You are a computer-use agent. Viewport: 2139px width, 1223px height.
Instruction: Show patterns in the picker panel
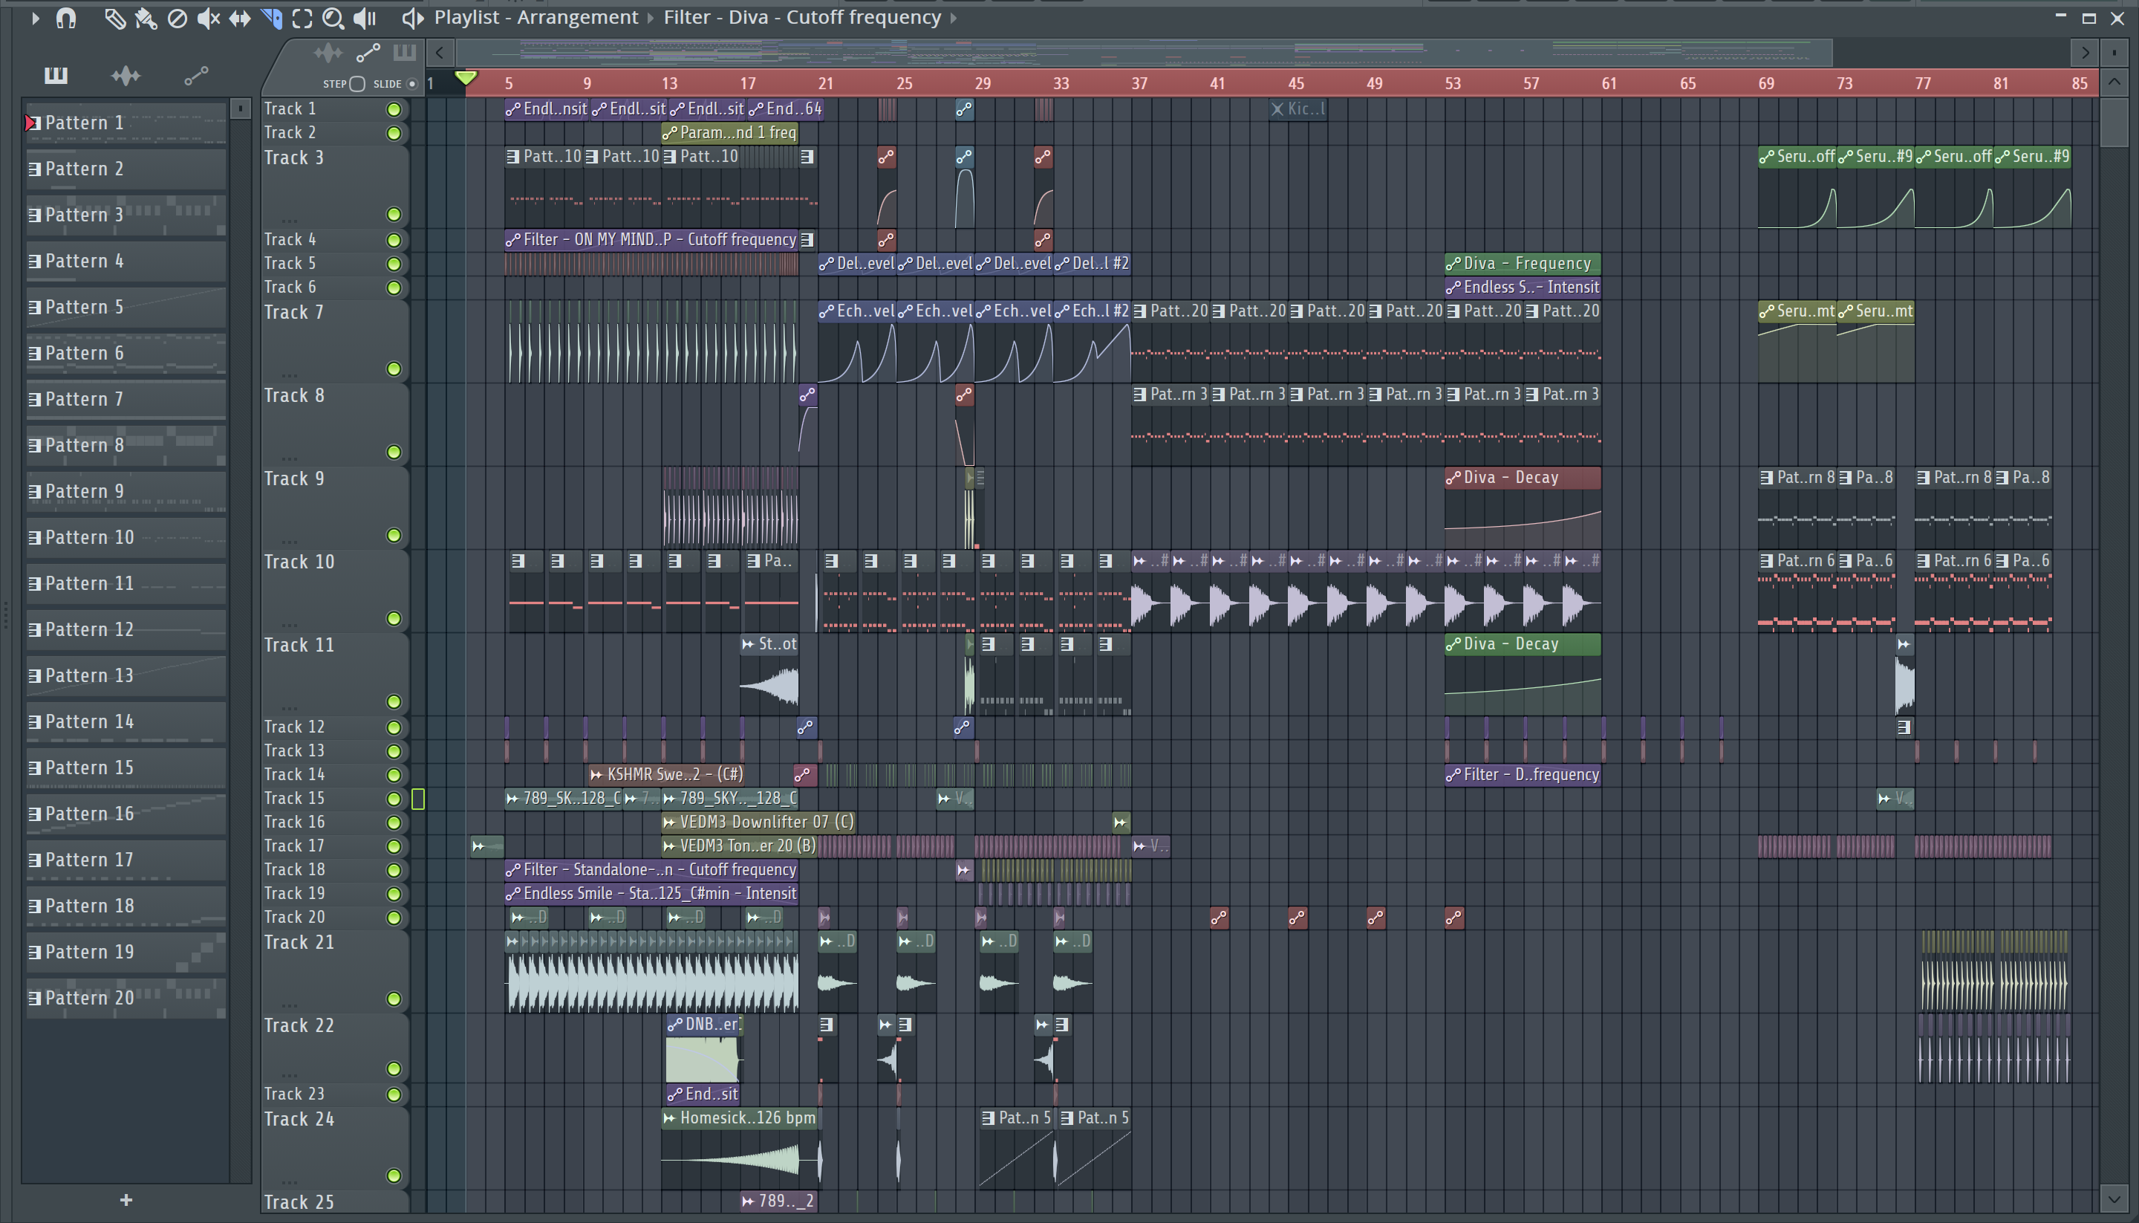point(56,76)
